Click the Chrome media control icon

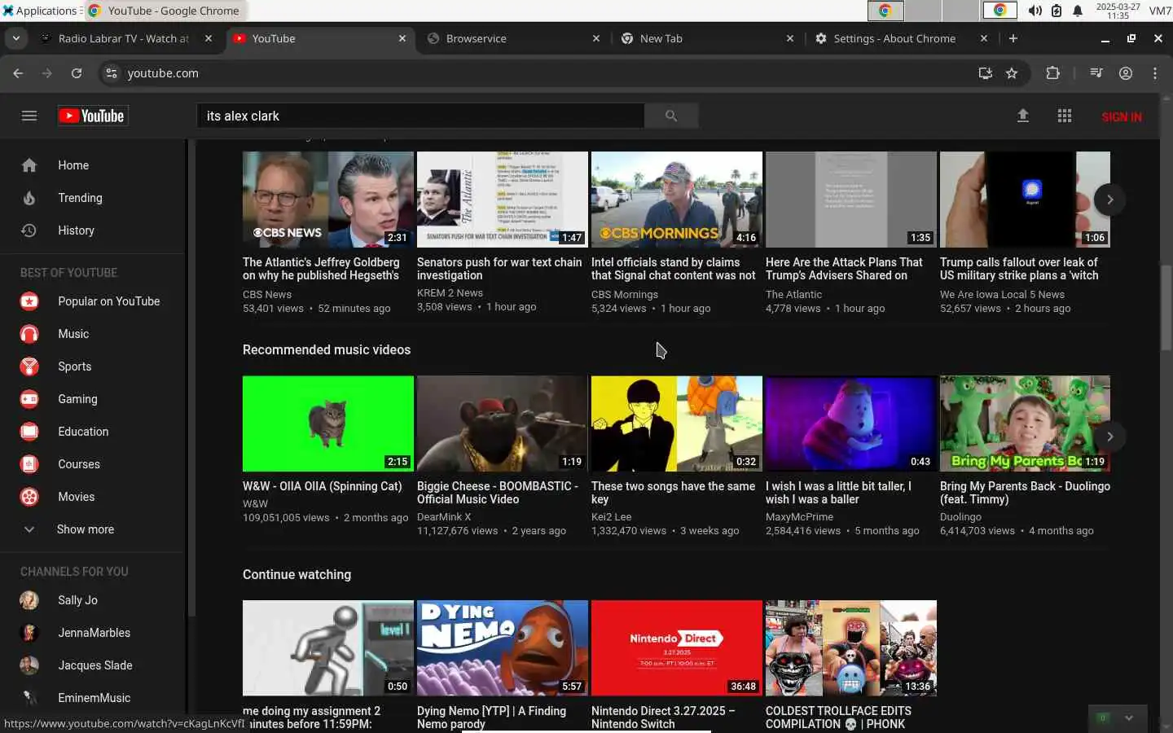(x=1096, y=73)
